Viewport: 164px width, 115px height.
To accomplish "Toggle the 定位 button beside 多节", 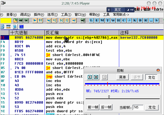I will click(151, 77).
